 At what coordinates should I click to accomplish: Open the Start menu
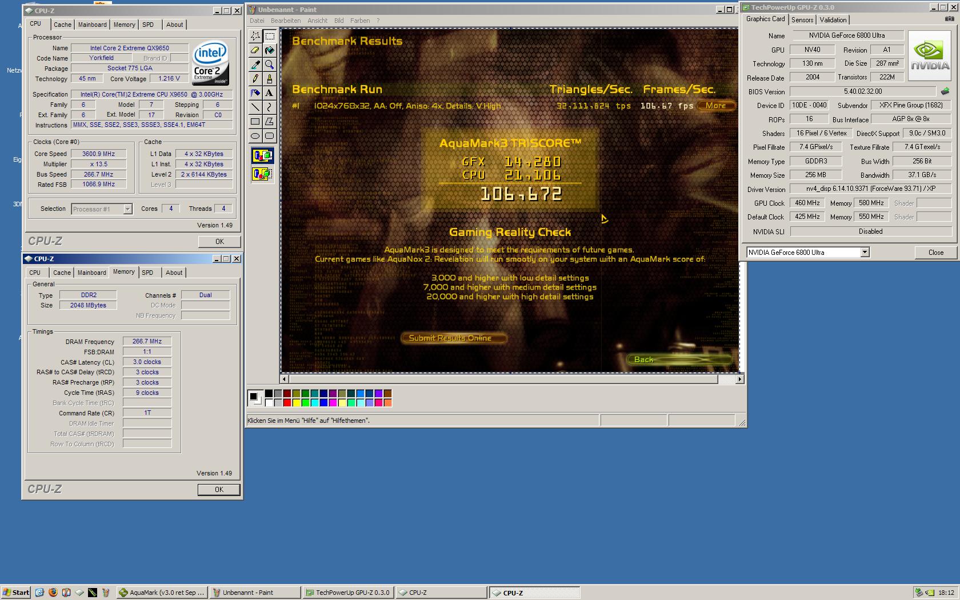16,593
